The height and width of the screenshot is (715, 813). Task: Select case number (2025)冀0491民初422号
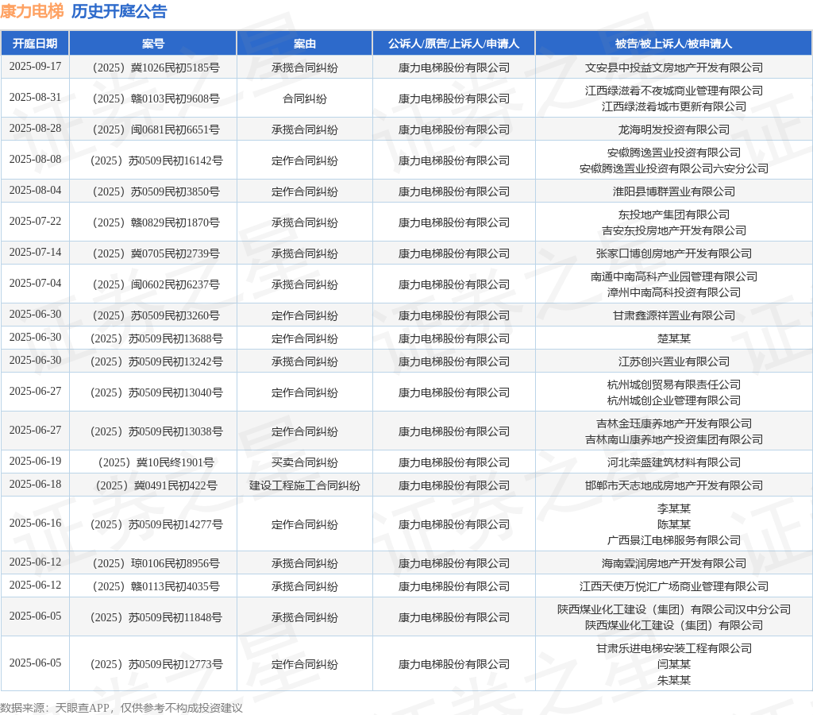point(156,485)
